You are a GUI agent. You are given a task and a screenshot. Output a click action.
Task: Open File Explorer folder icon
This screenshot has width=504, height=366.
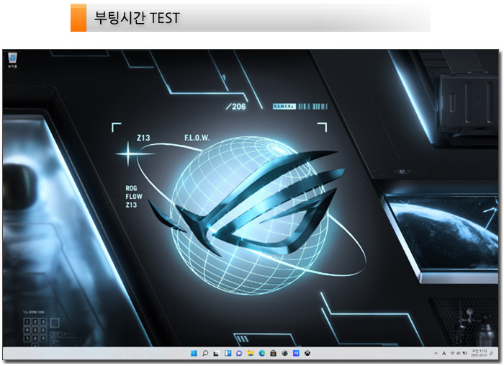point(251,354)
